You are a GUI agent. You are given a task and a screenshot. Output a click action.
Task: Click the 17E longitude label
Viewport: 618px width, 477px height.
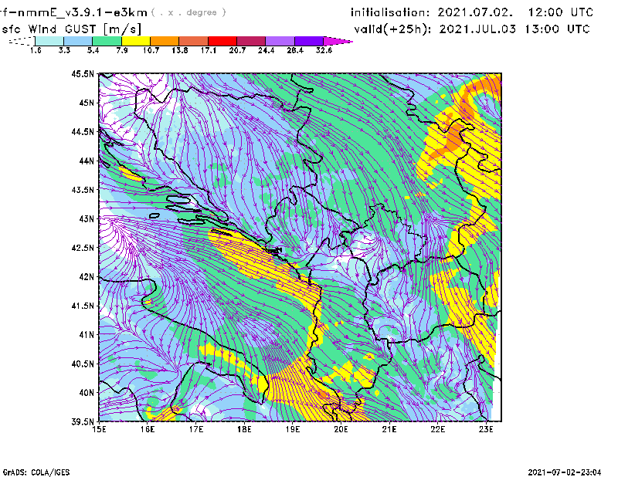click(196, 429)
